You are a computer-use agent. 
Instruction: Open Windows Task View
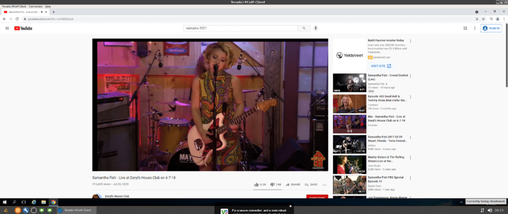pyautogui.click(x=24, y=202)
